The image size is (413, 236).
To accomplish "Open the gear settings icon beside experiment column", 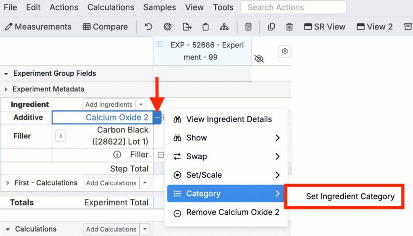I will (x=285, y=51).
